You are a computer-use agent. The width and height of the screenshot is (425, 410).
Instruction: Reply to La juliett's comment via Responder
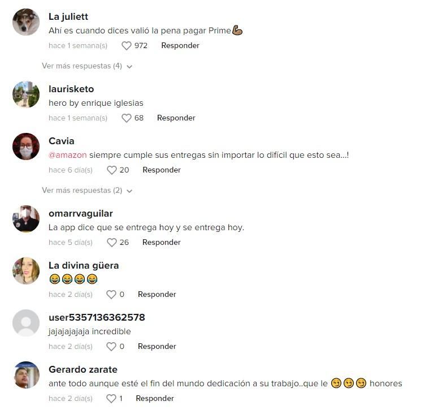click(x=180, y=46)
